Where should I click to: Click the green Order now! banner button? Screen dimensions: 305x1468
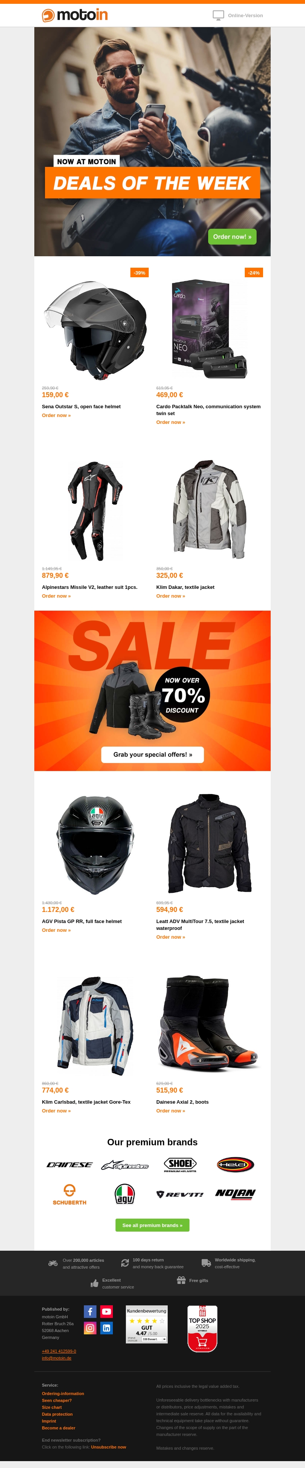(232, 236)
